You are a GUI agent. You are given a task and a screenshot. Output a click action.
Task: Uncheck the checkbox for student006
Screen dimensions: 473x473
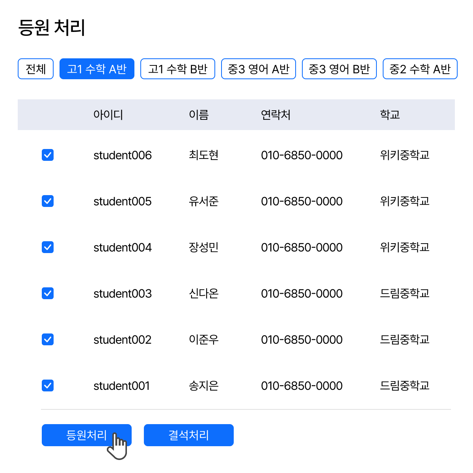point(48,155)
